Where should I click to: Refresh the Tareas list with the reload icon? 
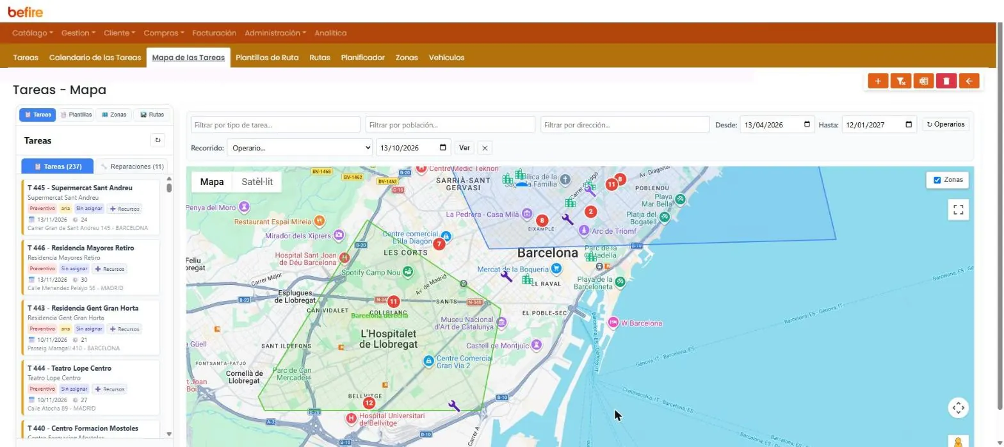coord(158,140)
